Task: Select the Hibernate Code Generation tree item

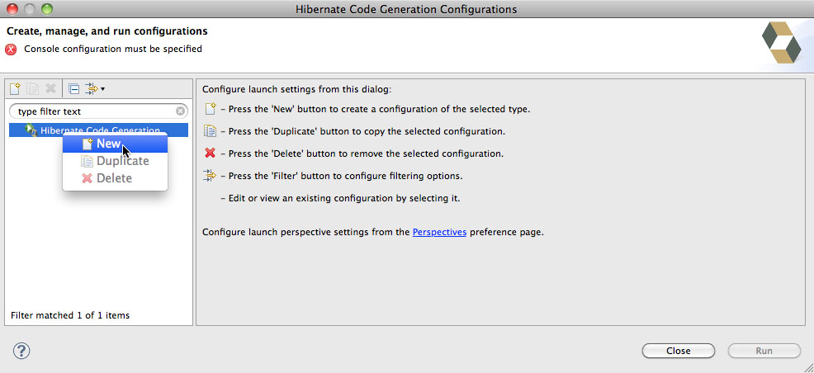Action: click(98, 130)
